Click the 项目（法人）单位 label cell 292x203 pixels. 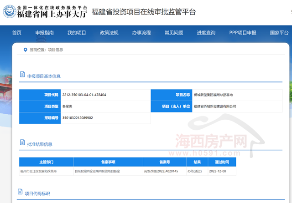[172, 107]
